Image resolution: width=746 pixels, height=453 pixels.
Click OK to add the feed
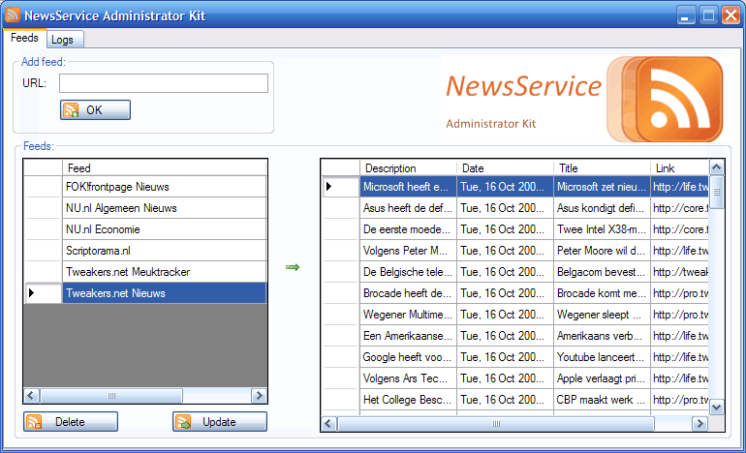pyautogui.click(x=95, y=109)
